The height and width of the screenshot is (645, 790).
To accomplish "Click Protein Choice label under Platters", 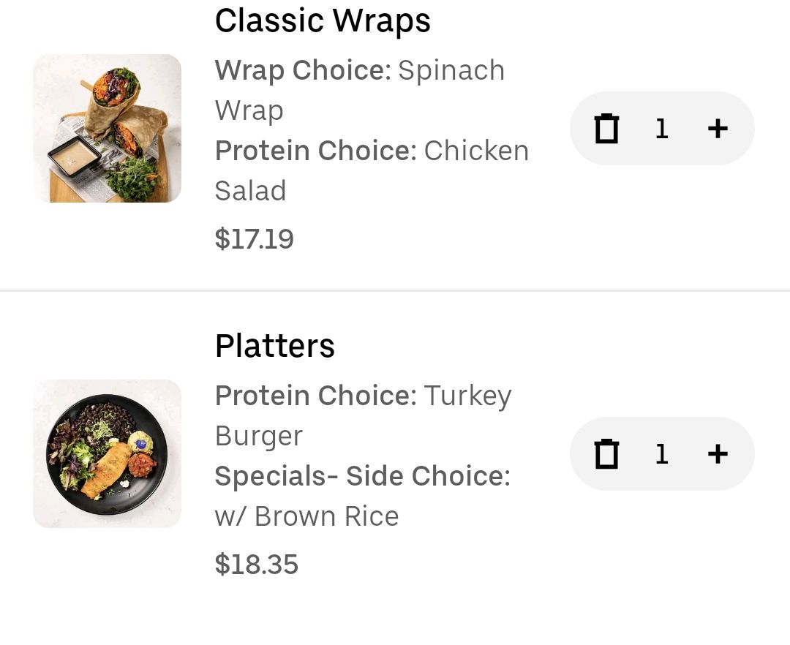I will coord(316,395).
